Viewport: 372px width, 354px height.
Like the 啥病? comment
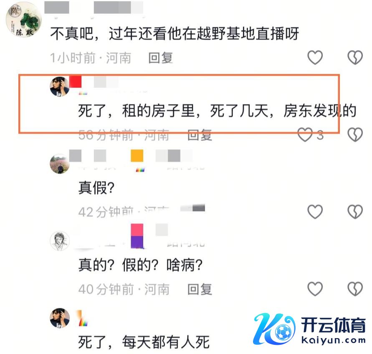tap(315, 289)
